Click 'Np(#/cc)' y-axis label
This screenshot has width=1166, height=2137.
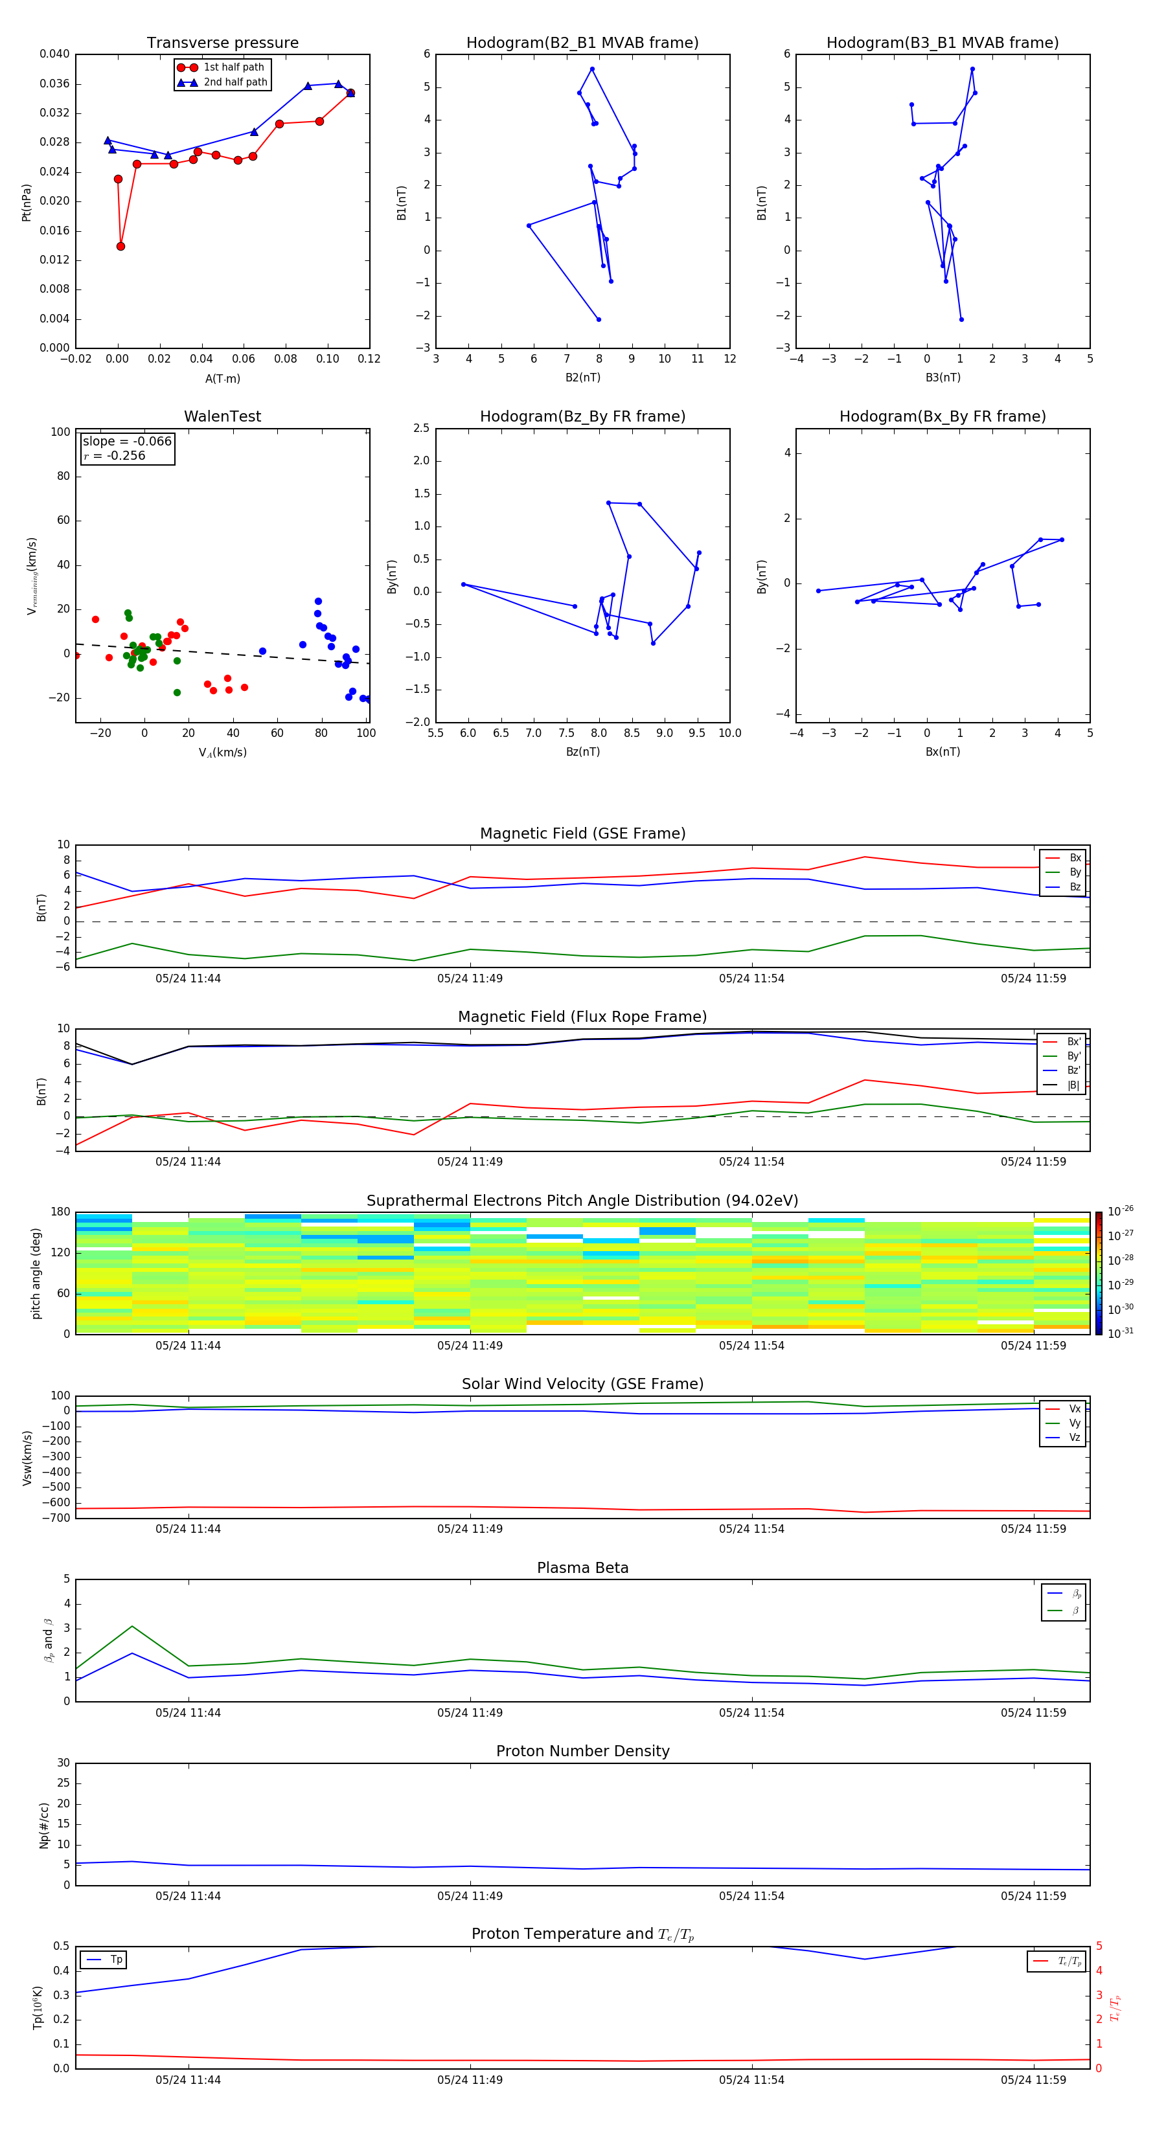pyautogui.click(x=44, y=1825)
